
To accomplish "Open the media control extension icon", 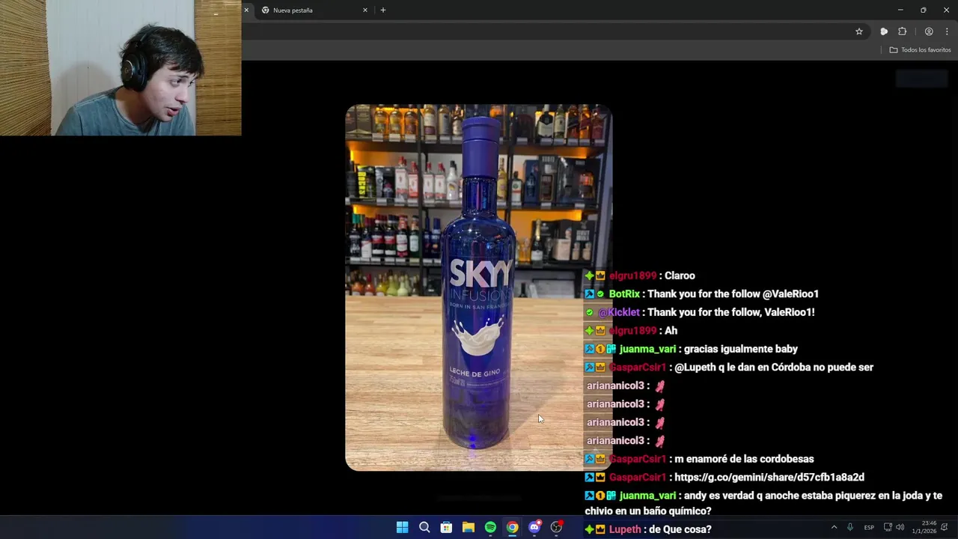I will (x=884, y=31).
